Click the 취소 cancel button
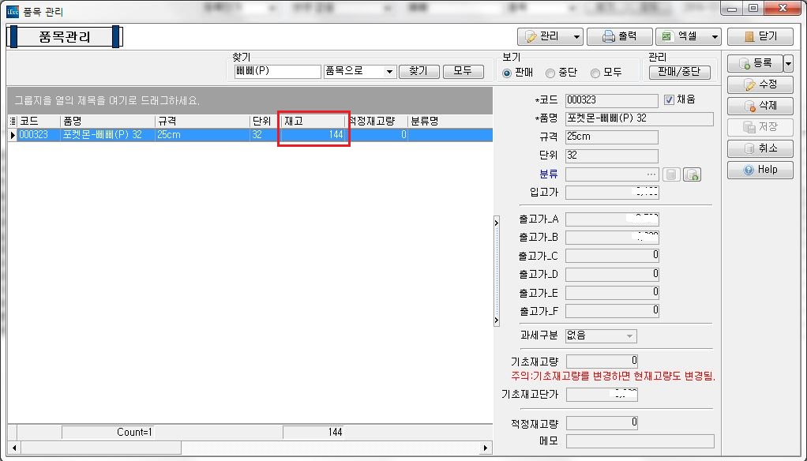Viewport: 807px width, 461px height. (x=760, y=148)
